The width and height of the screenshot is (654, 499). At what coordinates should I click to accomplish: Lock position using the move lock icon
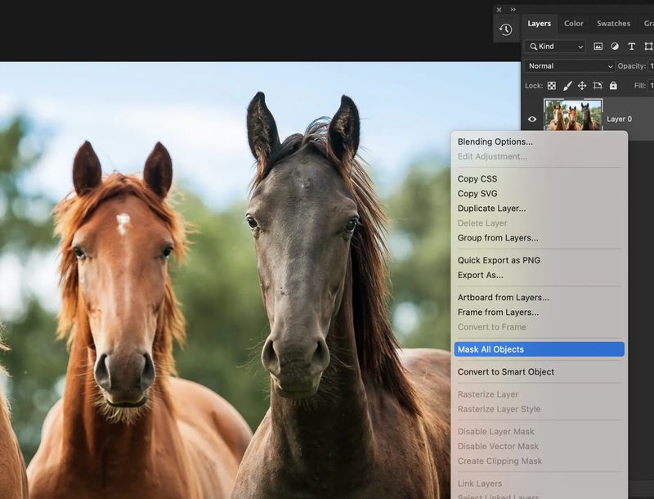pyautogui.click(x=584, y=86)
